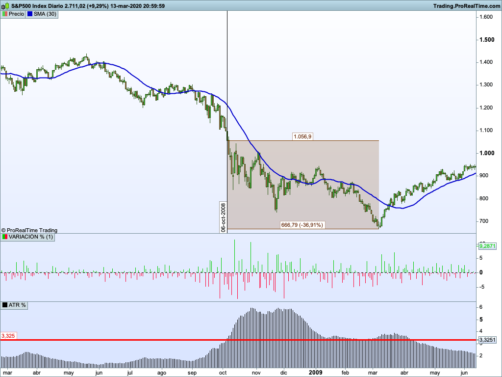Click the Precio red-green color icon
Image resolution: width=502 pixels, height=377 pixels.
point(4,14)
